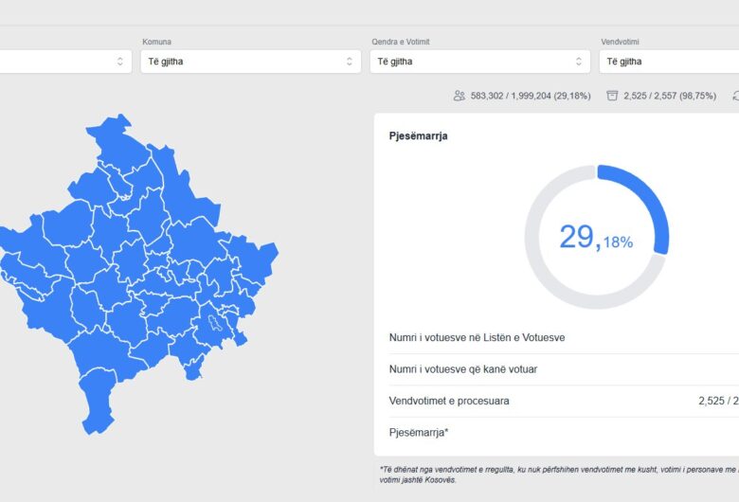
Task: Open the Komuna dropdown
Action: 250,62
